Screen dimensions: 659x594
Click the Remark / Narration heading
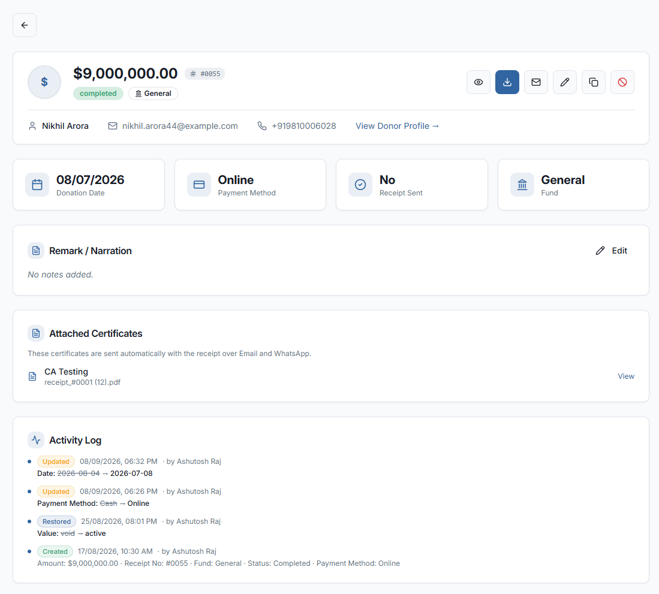tap(91, 251)
